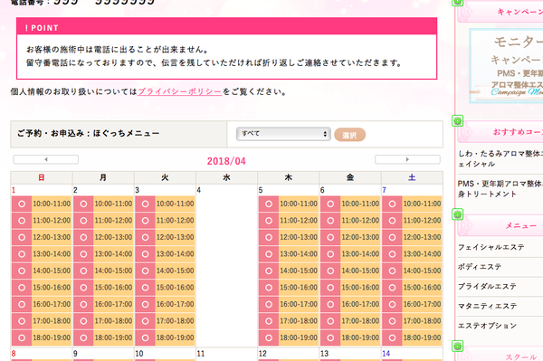
Task: Select the circle for day 7 12:00-13:00
Action: [392, 237]
